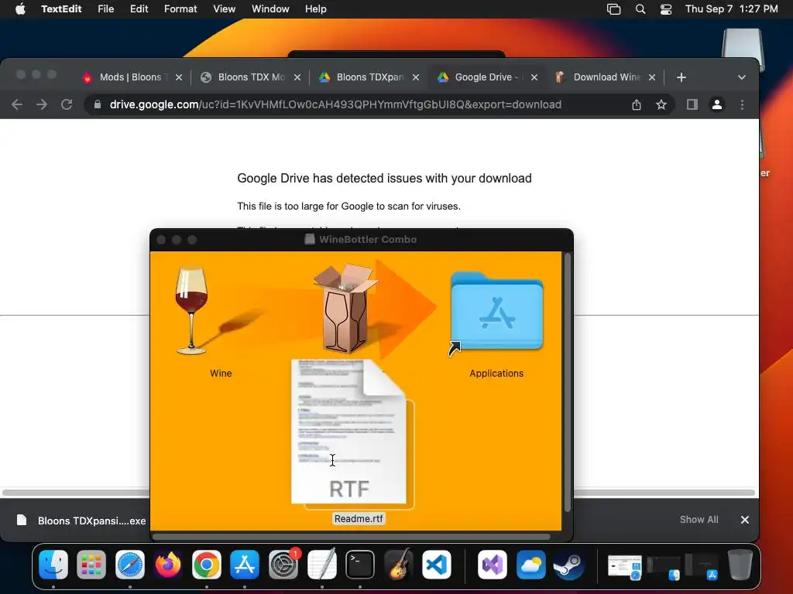The height and width of the screenshot is (594, 793).
Task: Close the Bloons TDX Mod tab
Action: point(297,77)
